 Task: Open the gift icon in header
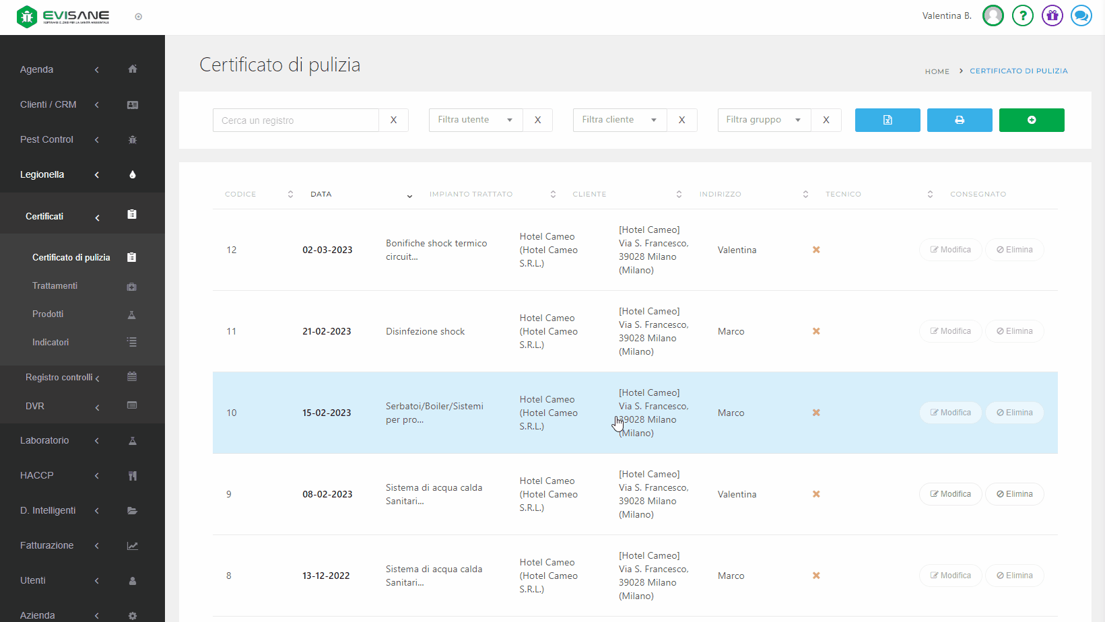[1052, 15]
